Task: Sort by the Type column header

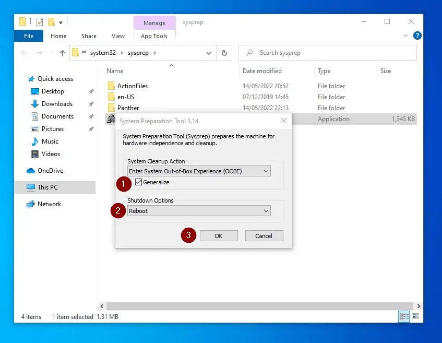Action: pyautogui.click(x=324, y=71)
